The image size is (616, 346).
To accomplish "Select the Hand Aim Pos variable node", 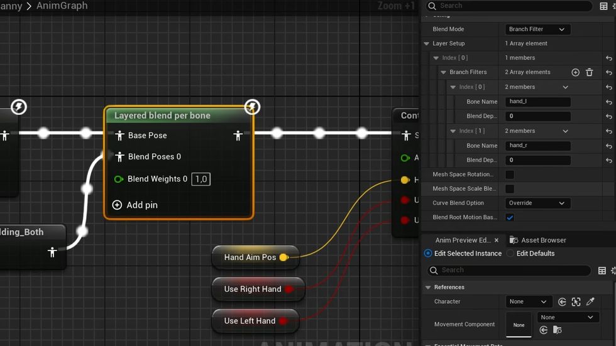I will tap(255, 257).
